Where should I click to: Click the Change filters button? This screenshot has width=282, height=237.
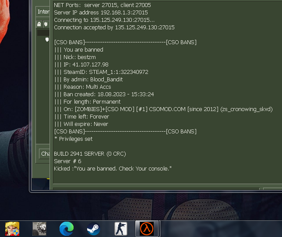click(x=44, y=153)
